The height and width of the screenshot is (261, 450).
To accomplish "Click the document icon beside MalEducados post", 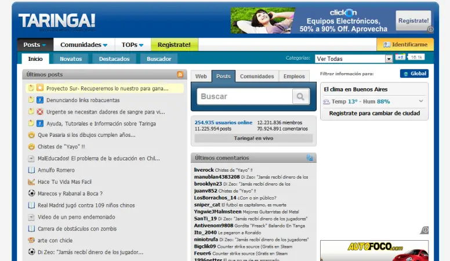I will tap(31, 158).
